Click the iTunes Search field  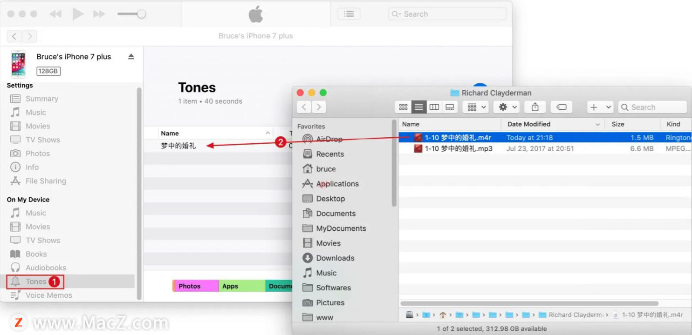pyautogui.click(x=447, y=14)
